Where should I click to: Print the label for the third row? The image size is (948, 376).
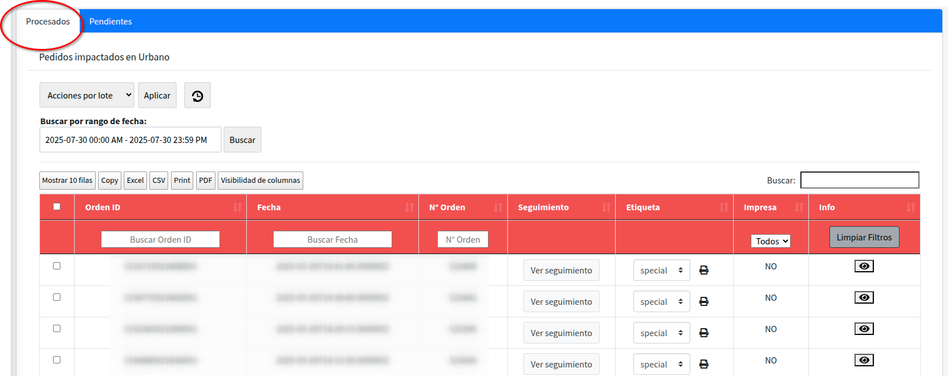(704, 333)
